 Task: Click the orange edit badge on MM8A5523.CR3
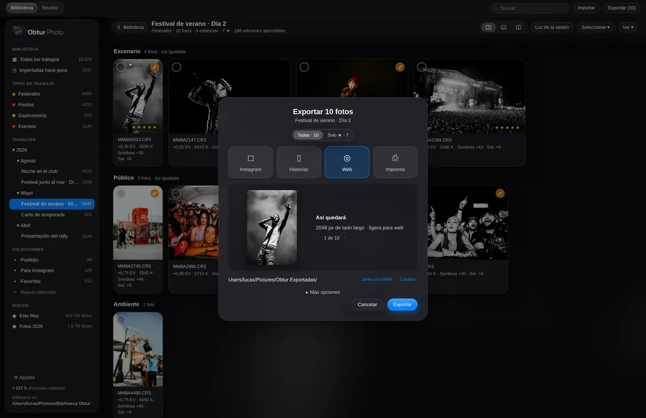pos(154,67)
